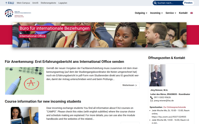Open the fau.zoom.us meeting link
Viewport: 199px width, 124px height.
(x=169, y=117)
